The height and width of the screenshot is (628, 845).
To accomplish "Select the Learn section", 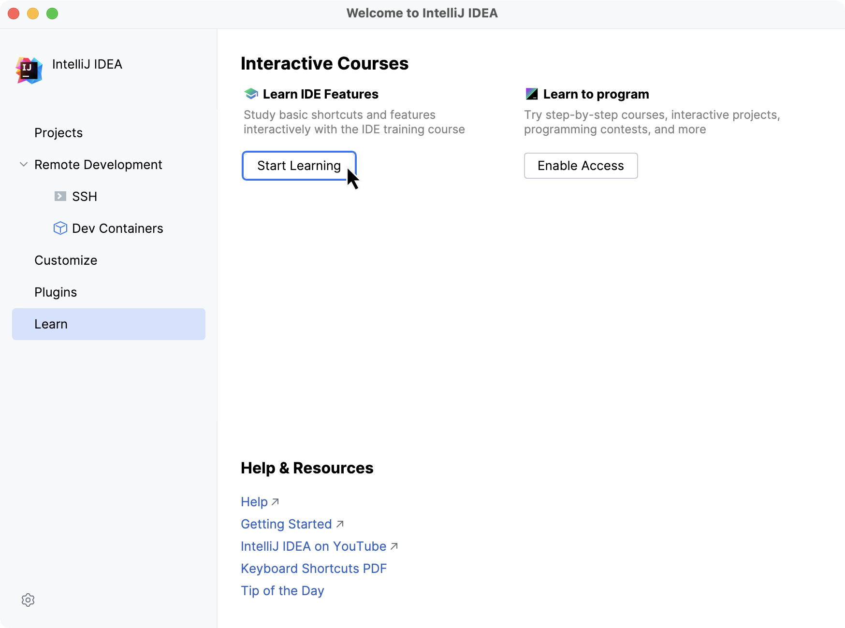I will (109, 324).
